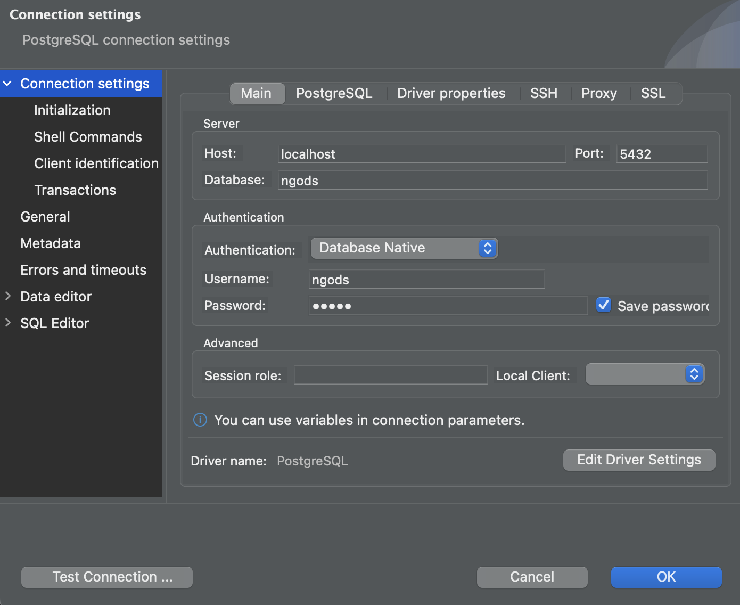Image resolution: width=740 pixels, height=605 pixels.
Task: Open the Local Client dropdown
Action: pos(645,374)
